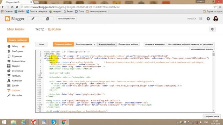Click the Blogger logo icon
The height and width of the screenshot is (125, 223).
pyautogui.click(x=7, y=19)
